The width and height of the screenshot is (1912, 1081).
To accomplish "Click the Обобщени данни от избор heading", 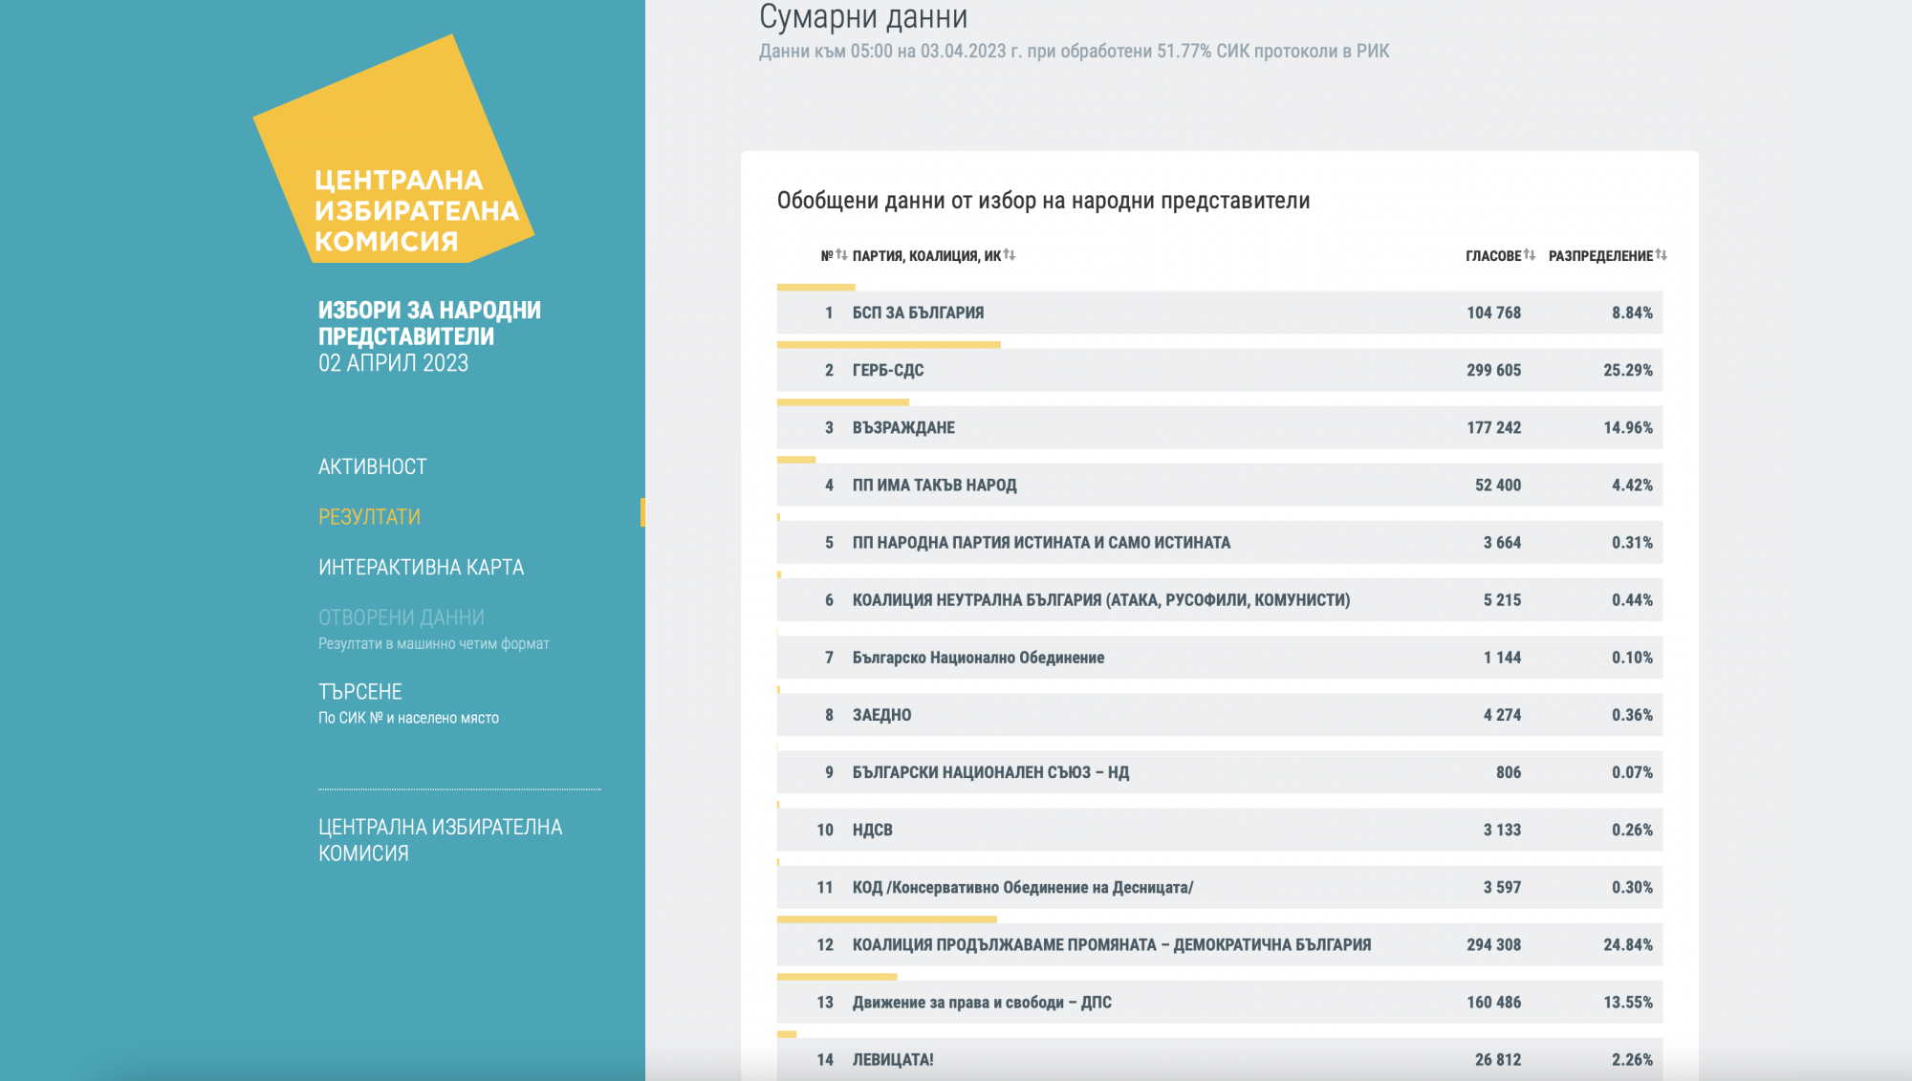I will pos(1043,201).
